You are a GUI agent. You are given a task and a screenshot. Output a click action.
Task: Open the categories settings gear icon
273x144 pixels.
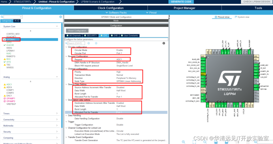point(61,17)
